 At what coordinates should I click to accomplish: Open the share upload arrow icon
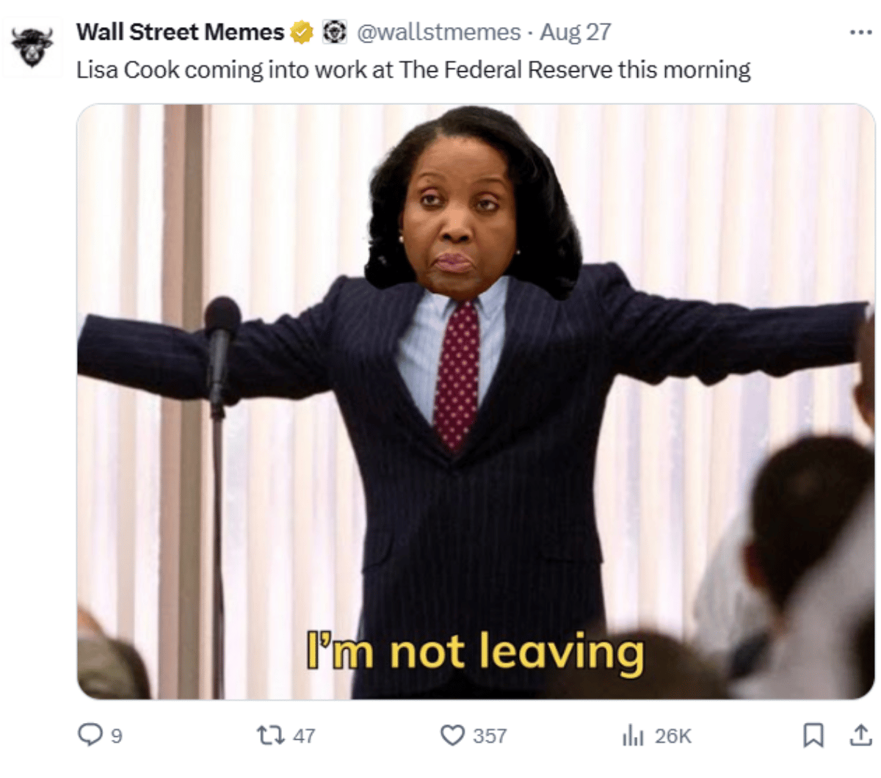(x=860, y=735)
